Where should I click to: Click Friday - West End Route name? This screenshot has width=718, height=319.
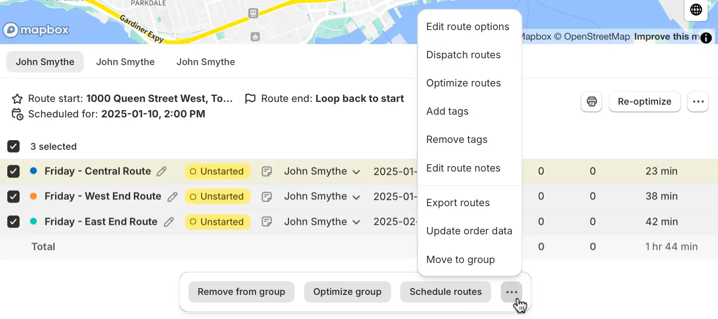click(x=103, y=197)
